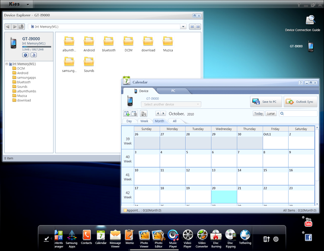This screenshot has width=324, height=251.
Task: Go forward in Device Explorer
Action: [14, 27]
